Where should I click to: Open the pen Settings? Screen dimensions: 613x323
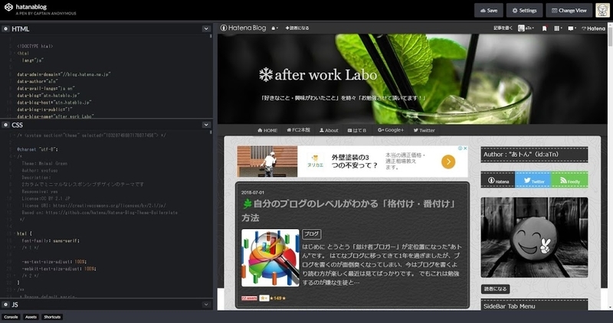tap(524, 10)
